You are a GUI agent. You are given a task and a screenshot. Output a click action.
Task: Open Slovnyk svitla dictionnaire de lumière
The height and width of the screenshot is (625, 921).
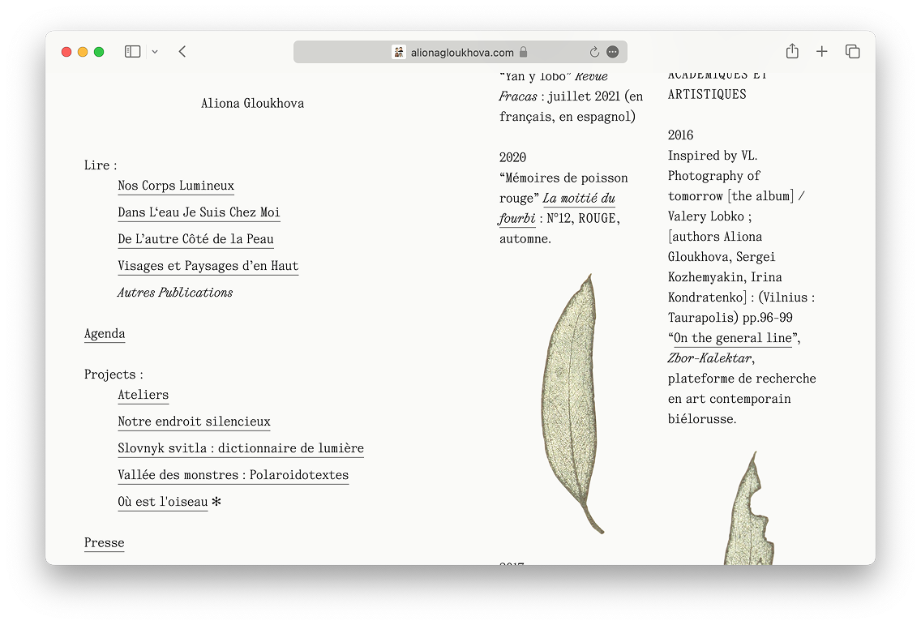(x=240, y=448)
